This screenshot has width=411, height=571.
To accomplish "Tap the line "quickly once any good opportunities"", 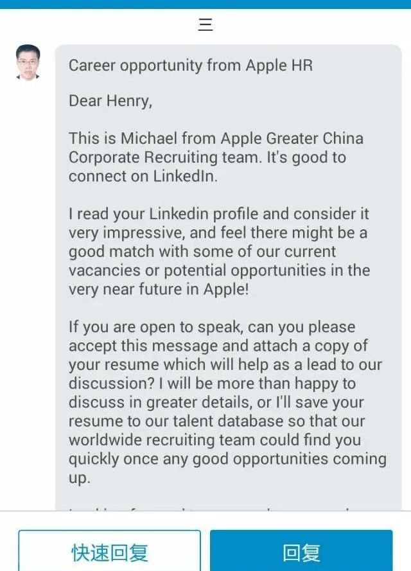I will [x=227, y=459].
